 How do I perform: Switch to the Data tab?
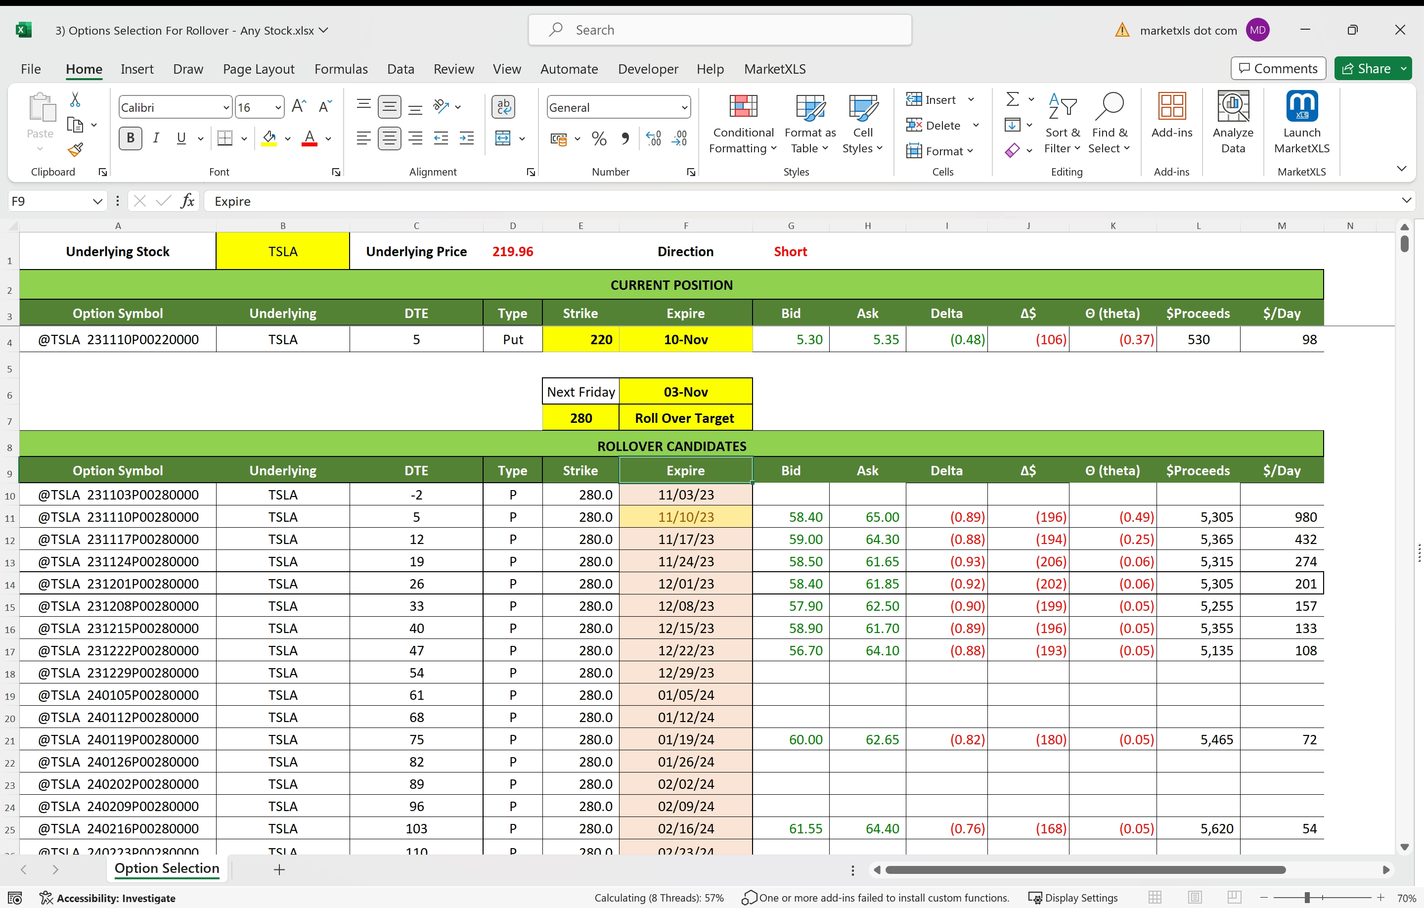[x=400, y=69]
